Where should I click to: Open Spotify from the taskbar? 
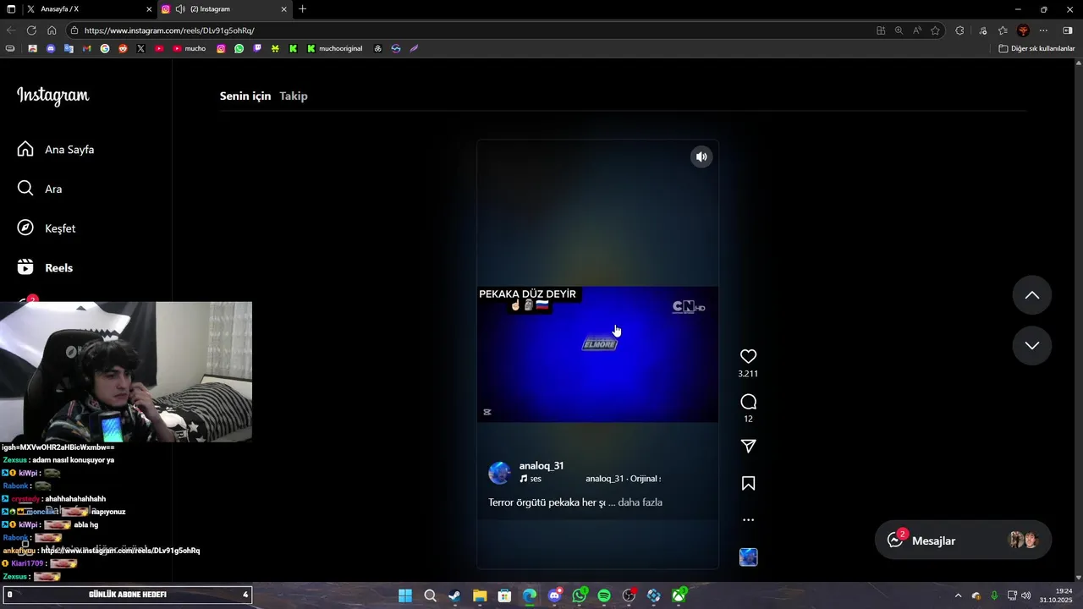(x=604, y=595)
